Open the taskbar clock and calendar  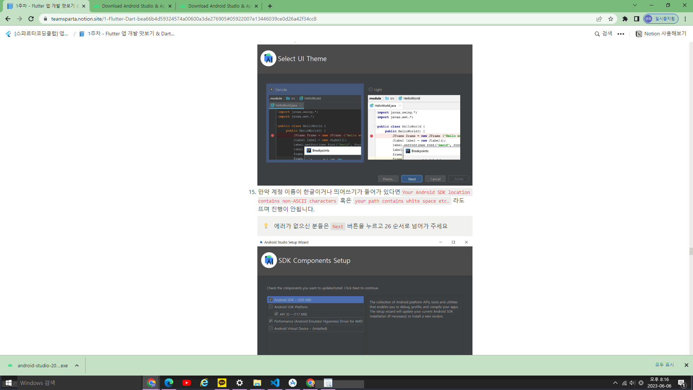[x=659, y=383]
